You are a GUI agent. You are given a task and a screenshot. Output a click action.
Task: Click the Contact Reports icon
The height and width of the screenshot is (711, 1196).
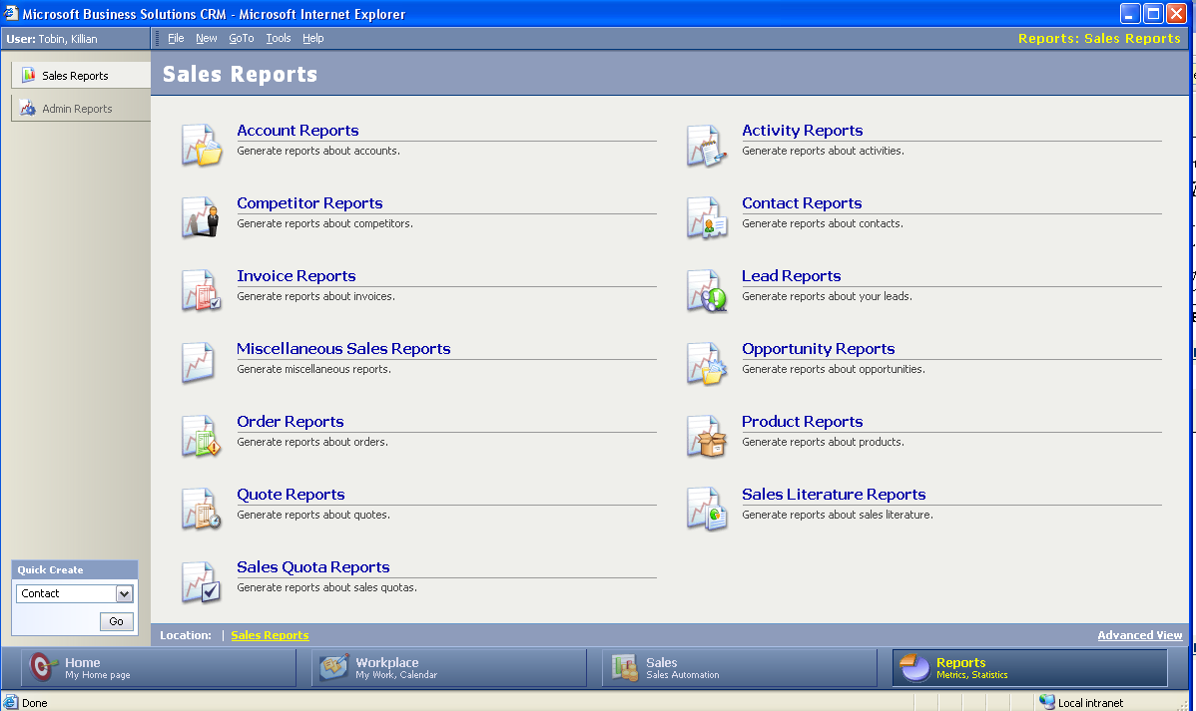(x=706, y=217)
